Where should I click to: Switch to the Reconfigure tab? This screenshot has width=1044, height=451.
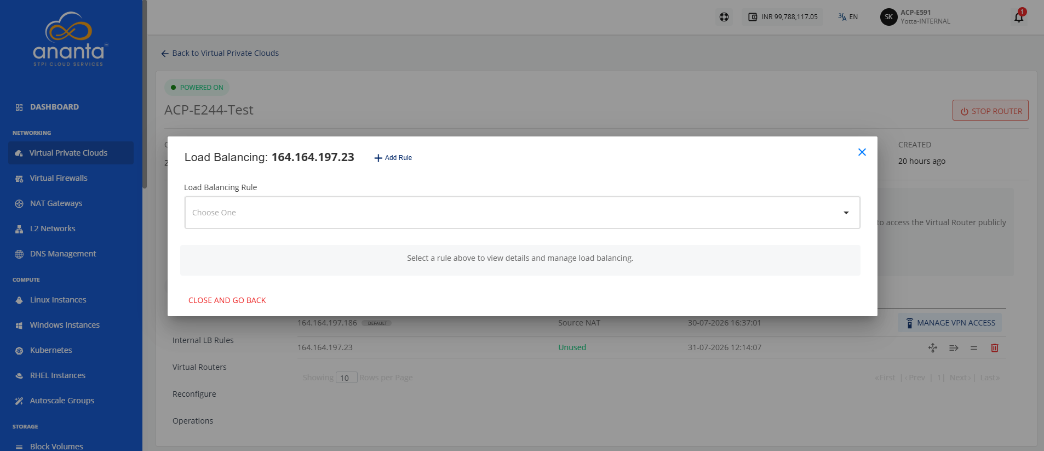pos(194,394)
